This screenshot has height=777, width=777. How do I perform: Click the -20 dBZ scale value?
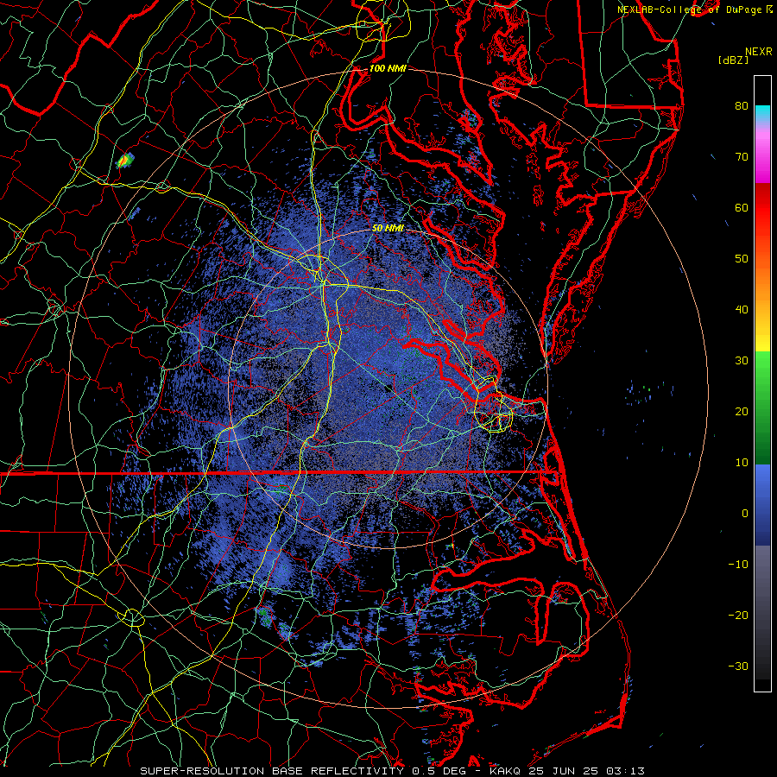click(738, 616)
